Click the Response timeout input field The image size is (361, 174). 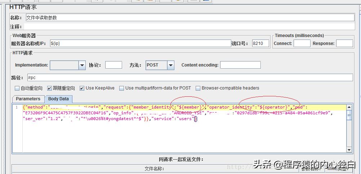click(344, 43)
